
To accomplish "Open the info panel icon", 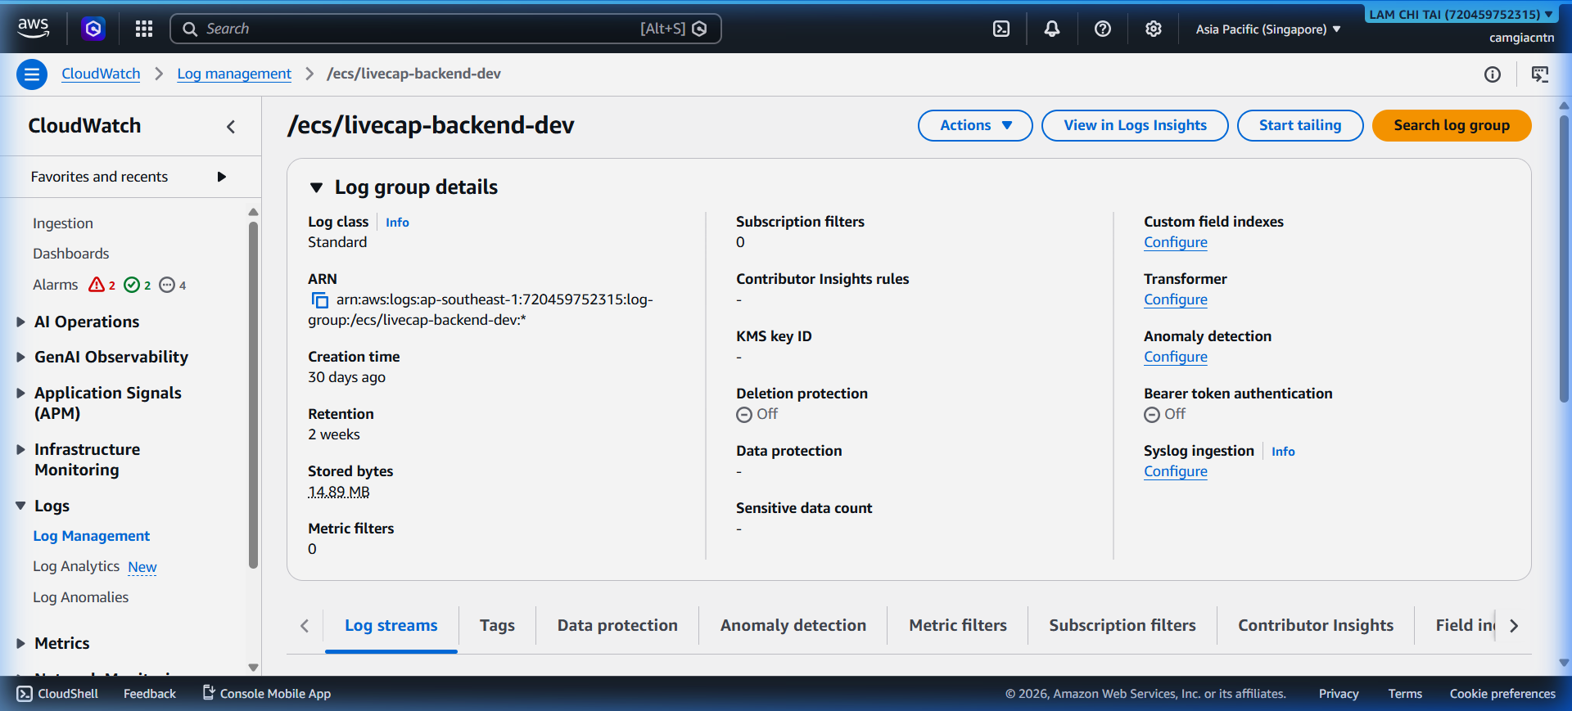I will 1493,74.
